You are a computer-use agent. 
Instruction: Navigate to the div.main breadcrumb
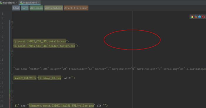pos(36,8)
